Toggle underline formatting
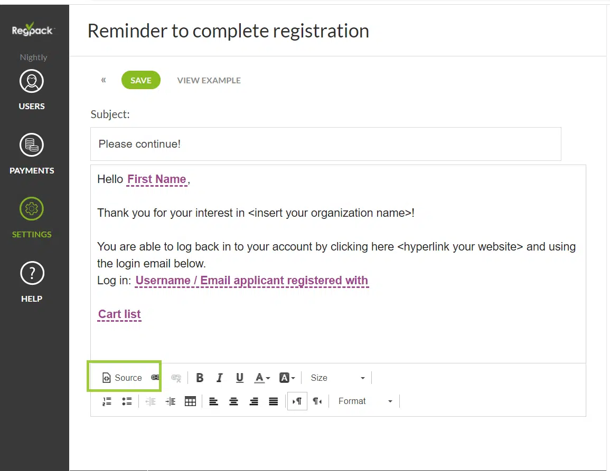Screen dimensions: 610x471 [x=240, y=378]
